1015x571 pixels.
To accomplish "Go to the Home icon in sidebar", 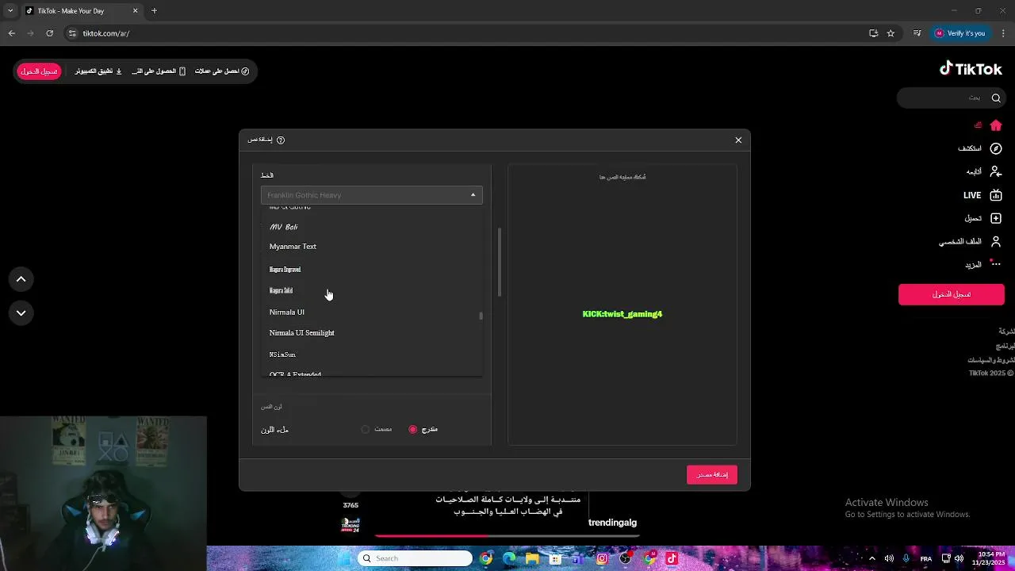I will pos(996,125).
